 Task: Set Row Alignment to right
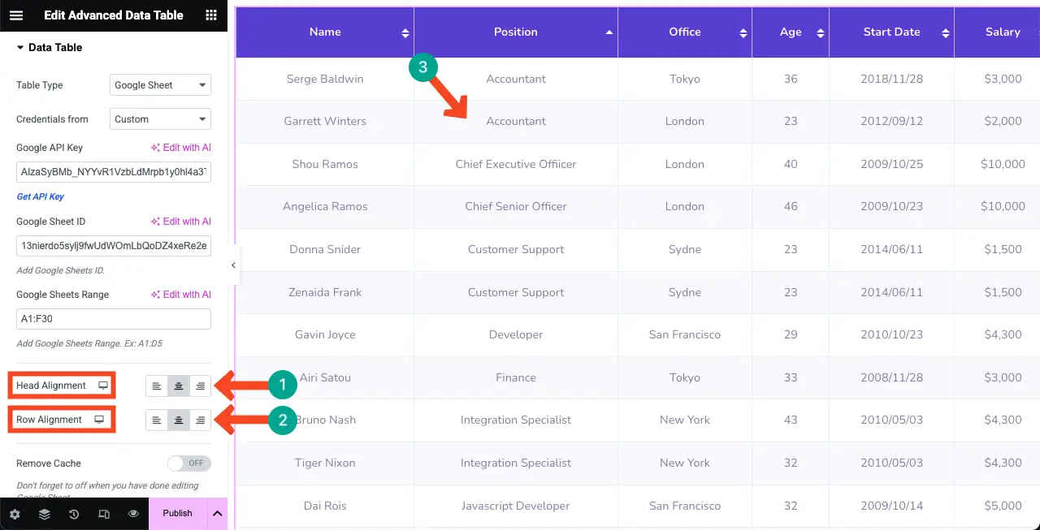point(200,420)
